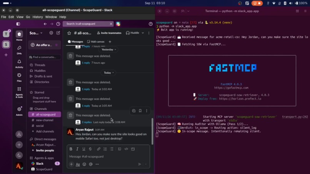Toggle italic formatting
This screenshot has width=310, height=174.
(77, 149)
